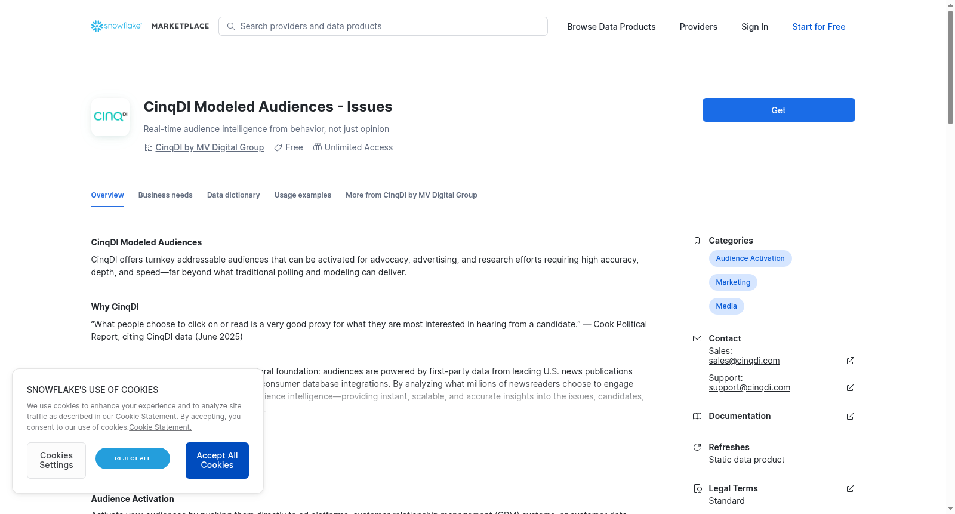955x514 pixels.
Task: Click the Snowflake Marketplace logo
Action: tap(150, 26)
